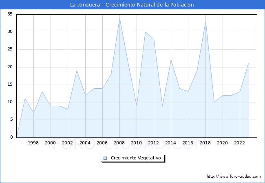Click the Crecimiento Vegetativo legend color swatch
Viewport: 265px width, 183px height.
click(105, 158)
